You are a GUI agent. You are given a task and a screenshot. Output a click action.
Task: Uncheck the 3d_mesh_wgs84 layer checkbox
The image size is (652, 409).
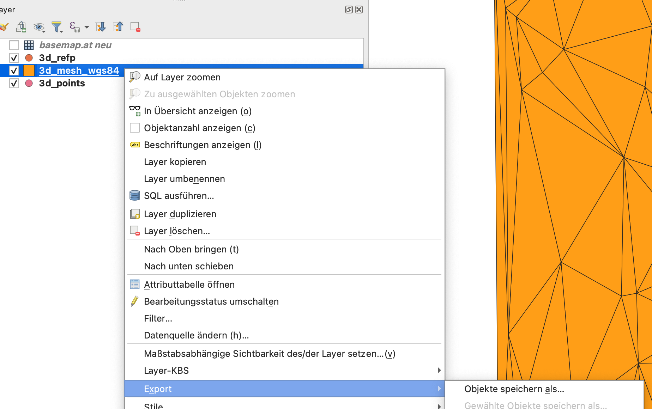tap(14, 71)
